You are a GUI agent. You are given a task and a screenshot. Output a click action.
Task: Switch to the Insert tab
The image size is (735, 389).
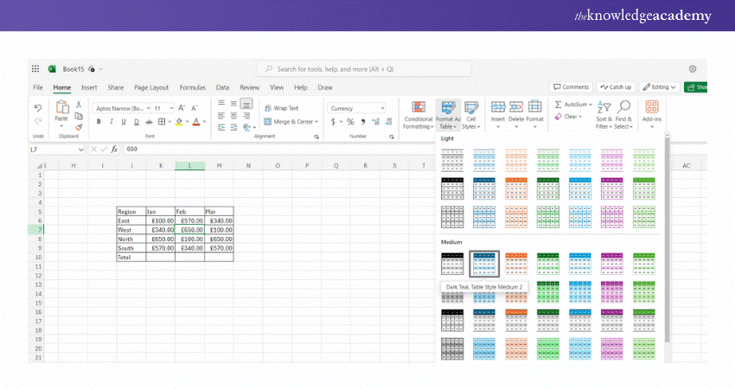click(x=89, y=87)
